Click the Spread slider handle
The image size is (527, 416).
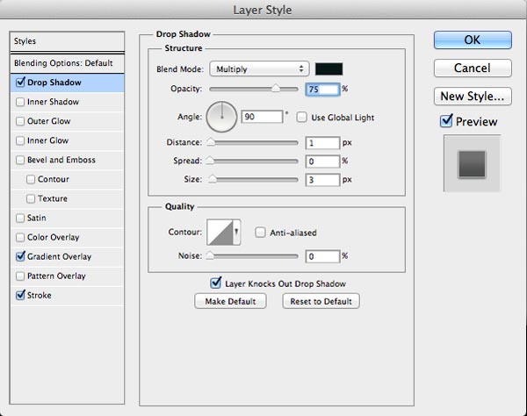[210, 160]
